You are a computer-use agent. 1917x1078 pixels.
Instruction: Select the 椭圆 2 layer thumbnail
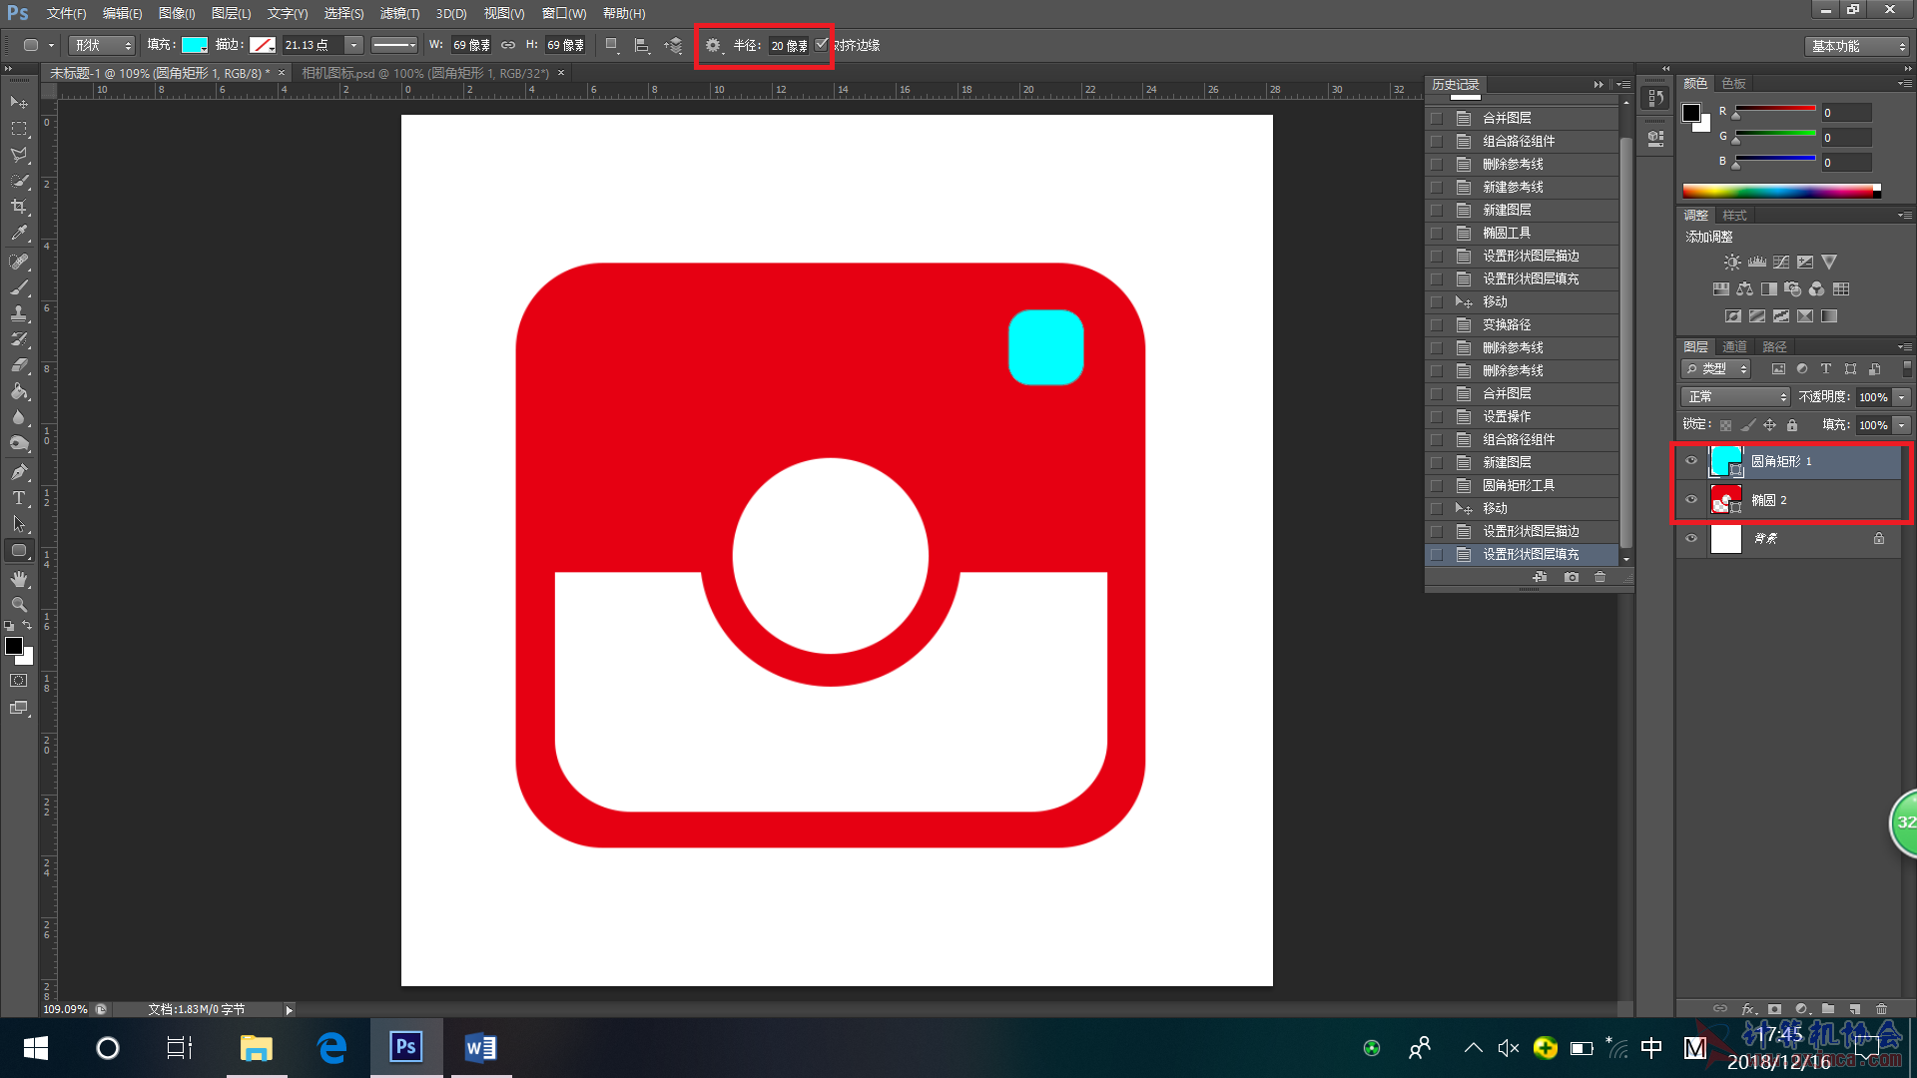point(1726,500)
